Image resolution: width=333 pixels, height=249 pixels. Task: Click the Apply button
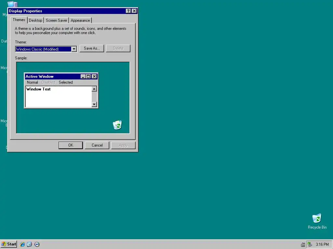pyautogui.click(x=123, y=145)
